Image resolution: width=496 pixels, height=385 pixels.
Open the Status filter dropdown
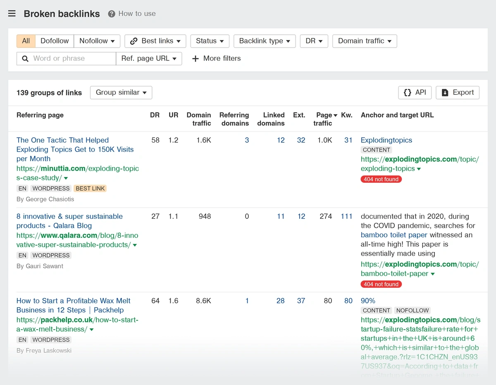pyautogui.click(x=210, y=41)
